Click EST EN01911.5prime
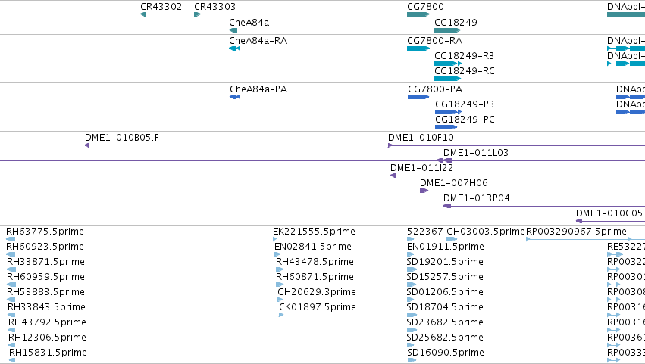Image resolution: width=645 pixels, height=364 pixels. coord(445,247)
